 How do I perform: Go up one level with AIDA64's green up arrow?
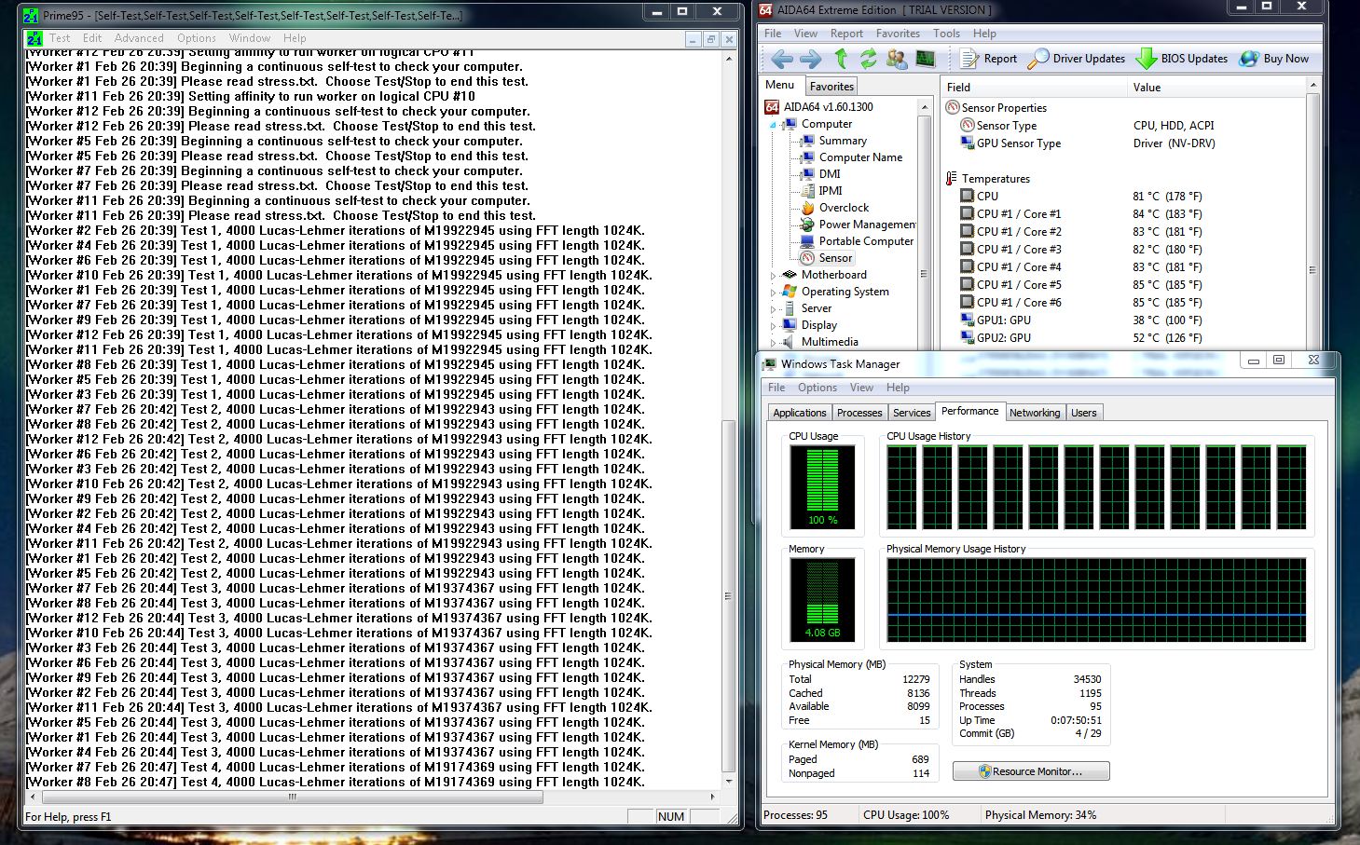coord(841,59)
